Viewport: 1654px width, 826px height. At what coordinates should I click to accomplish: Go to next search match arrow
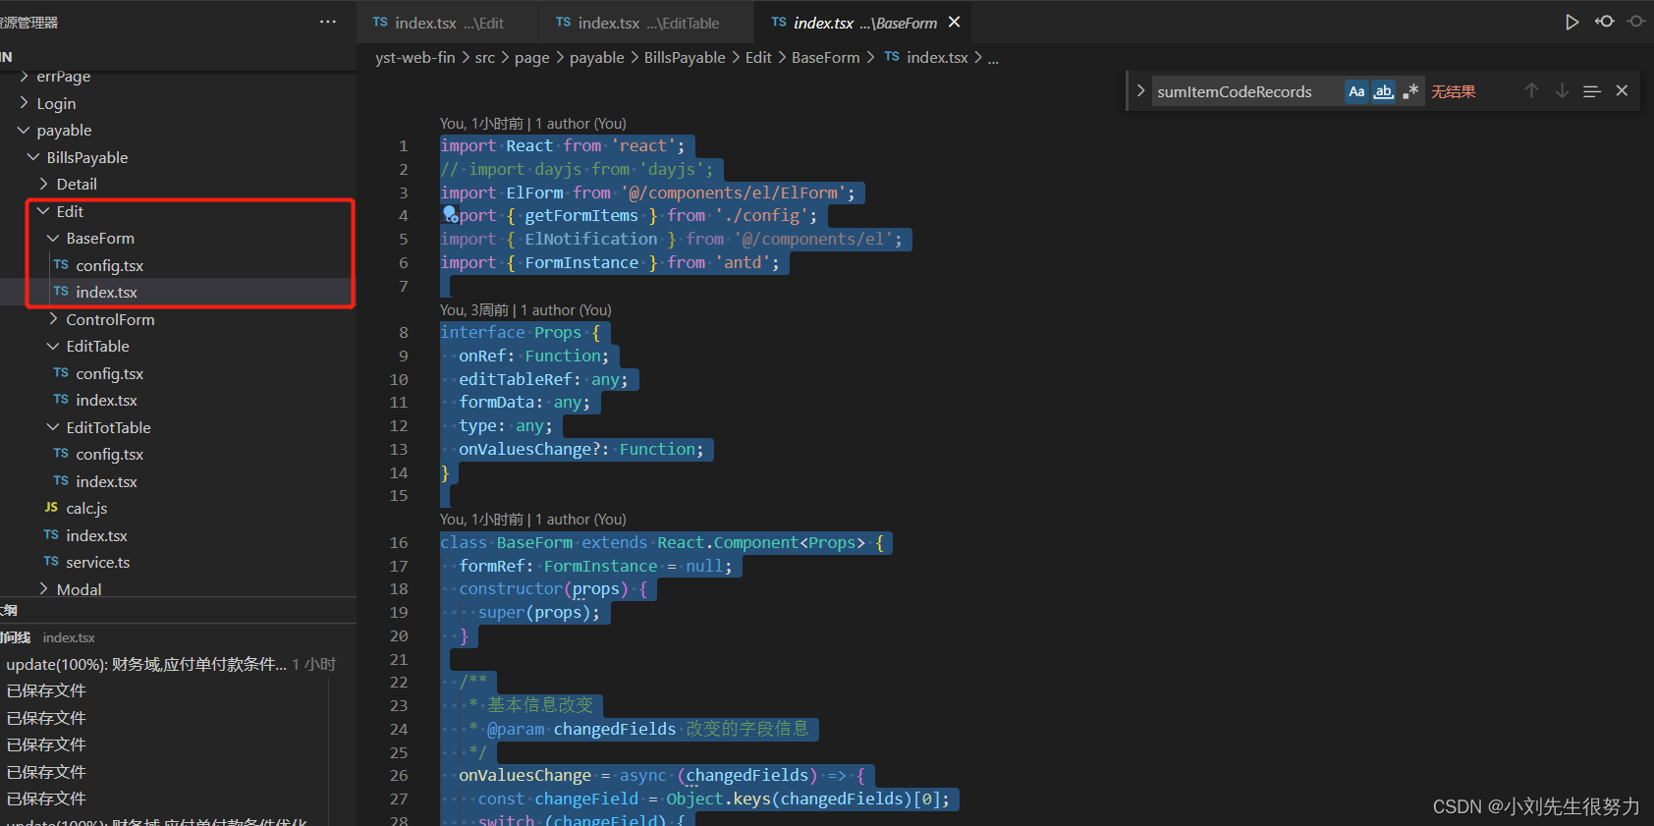coord(1562,90)
